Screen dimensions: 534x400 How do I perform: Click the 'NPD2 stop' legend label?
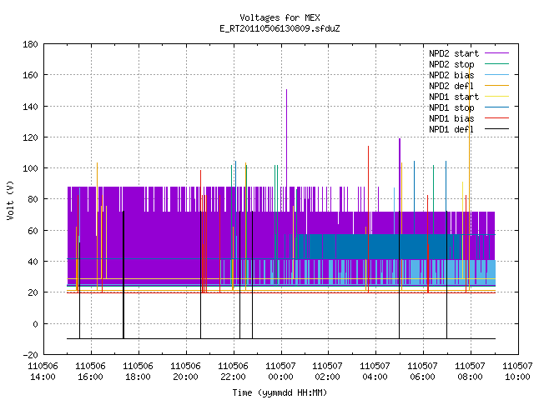pos(451,64)
